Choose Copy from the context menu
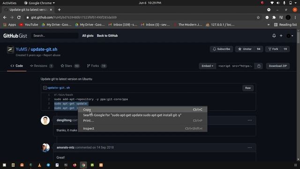 pos(142,109)
